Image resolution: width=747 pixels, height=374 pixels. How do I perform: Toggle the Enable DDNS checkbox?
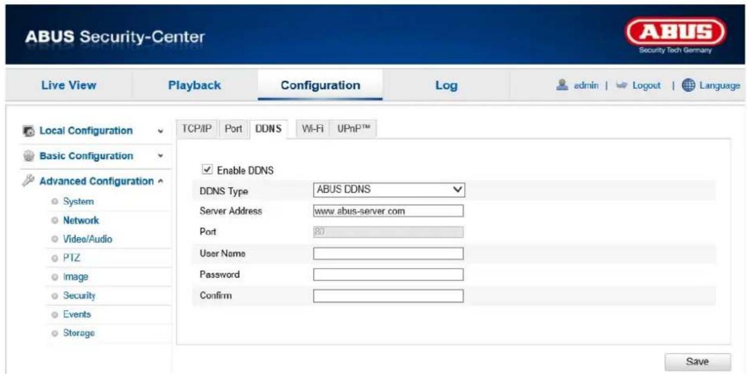pos(207,170)
